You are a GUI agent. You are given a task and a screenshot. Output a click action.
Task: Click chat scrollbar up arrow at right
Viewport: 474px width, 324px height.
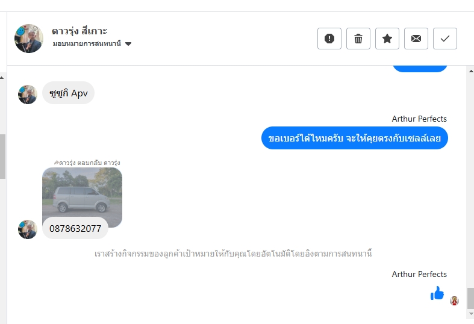point(470,71)
